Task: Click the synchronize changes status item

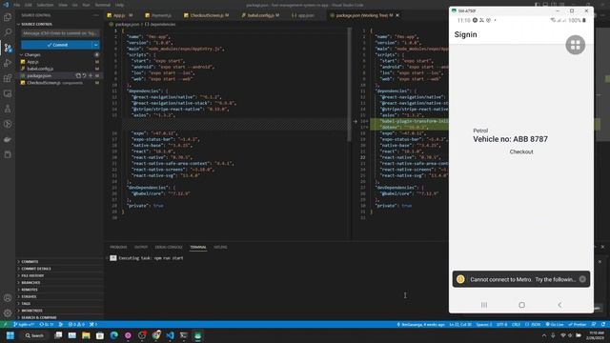Action: tap(47, 324)
